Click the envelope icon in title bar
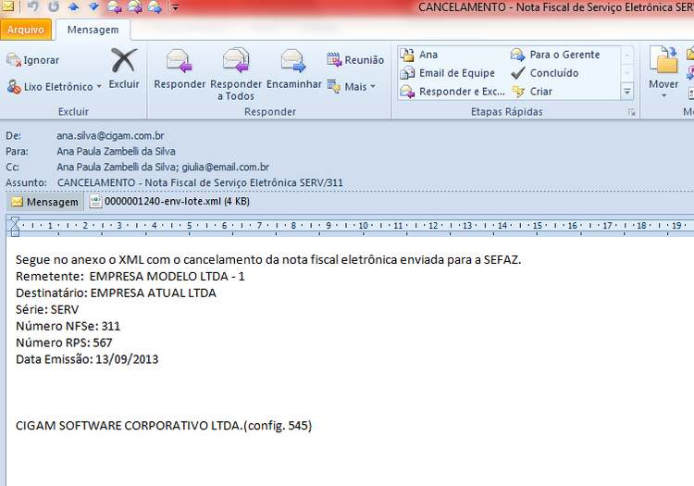Screen dimensions: 694x486 point(7,6)
